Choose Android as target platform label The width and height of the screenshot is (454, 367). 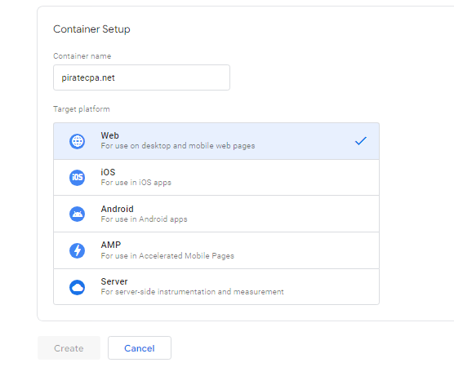point(118,209)
